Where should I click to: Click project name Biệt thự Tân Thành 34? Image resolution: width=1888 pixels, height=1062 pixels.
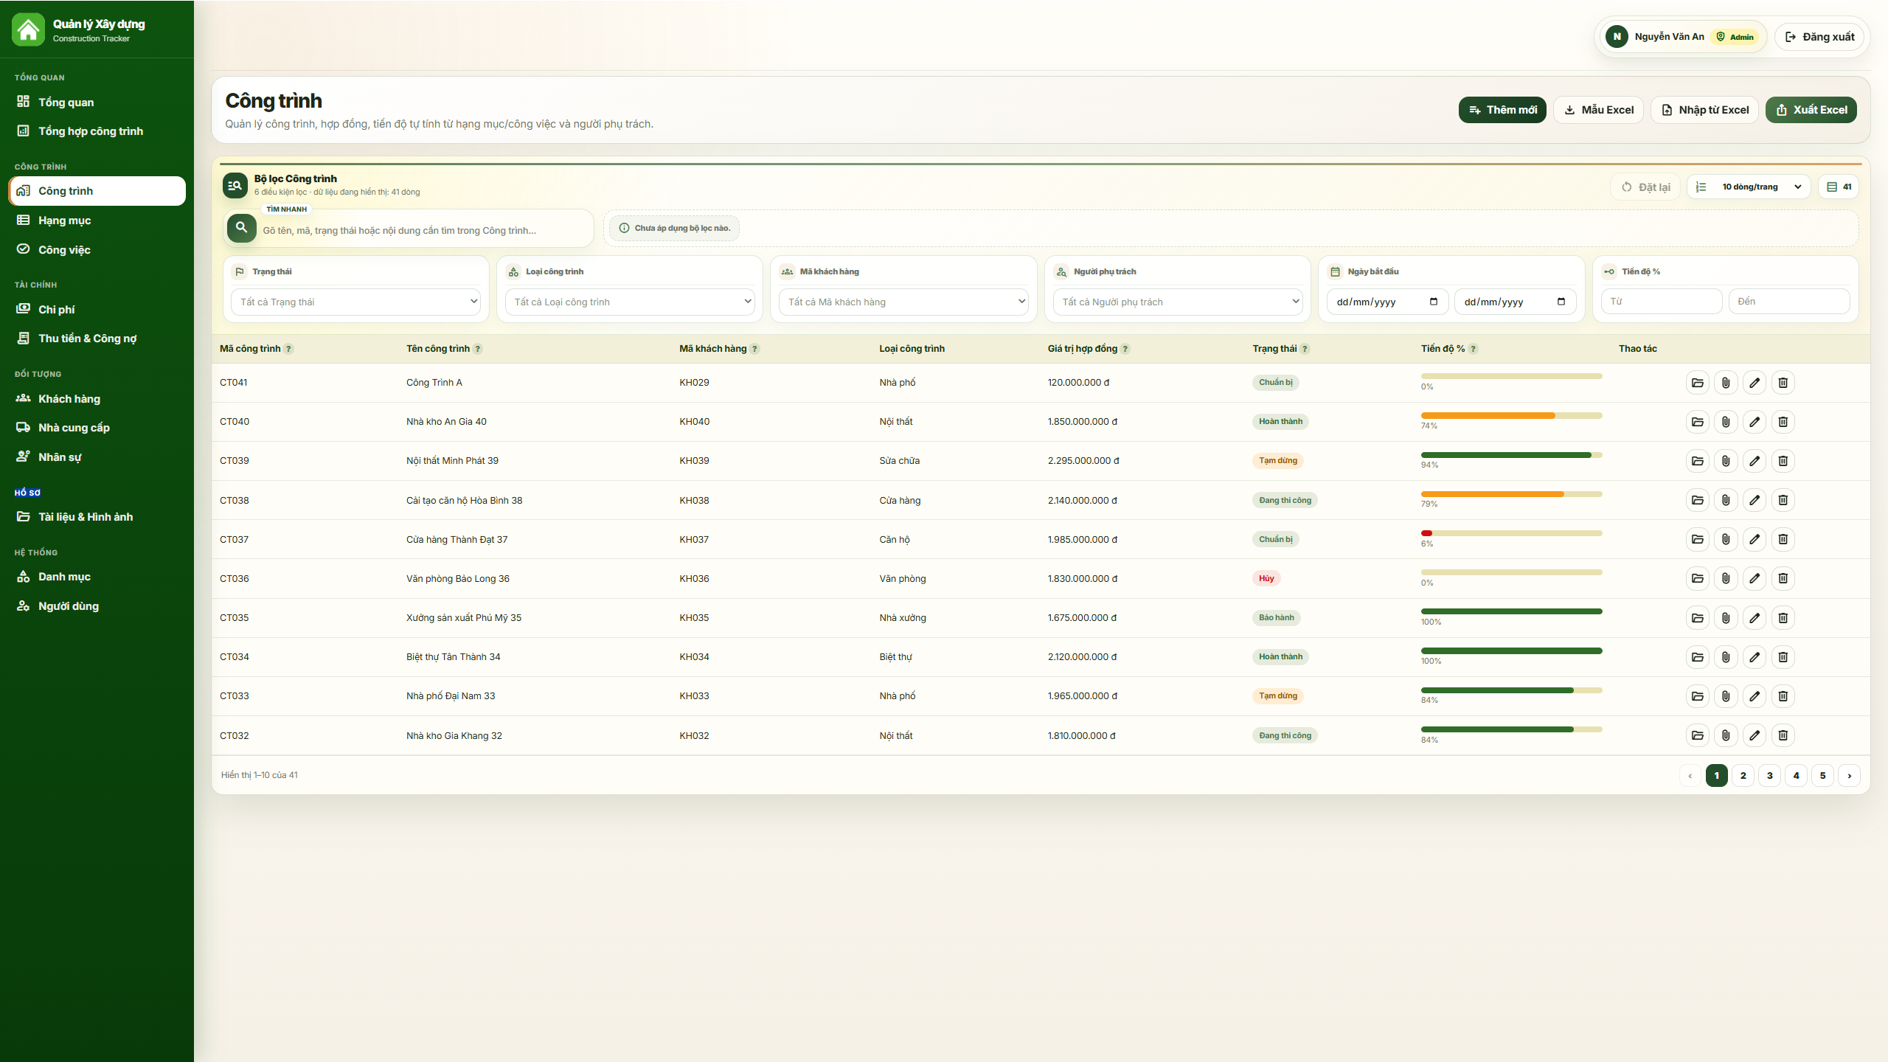pos(454,657)
